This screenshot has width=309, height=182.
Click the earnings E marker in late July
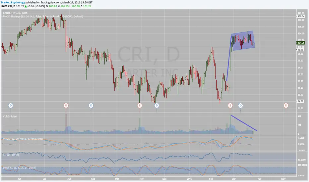(66, 106)
